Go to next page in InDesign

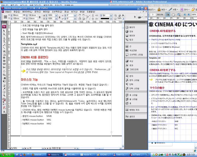[45, 148]
